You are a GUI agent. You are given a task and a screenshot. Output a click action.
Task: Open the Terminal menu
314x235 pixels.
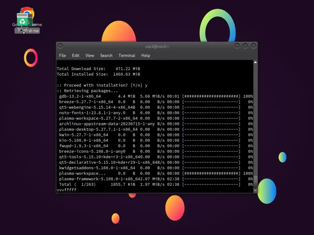[127, 56]
